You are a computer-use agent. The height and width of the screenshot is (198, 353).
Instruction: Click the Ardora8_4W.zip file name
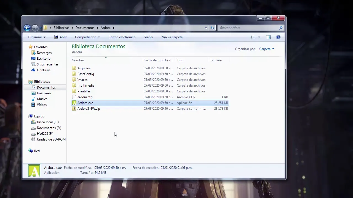pyautogui.click(x=89, y=109)
